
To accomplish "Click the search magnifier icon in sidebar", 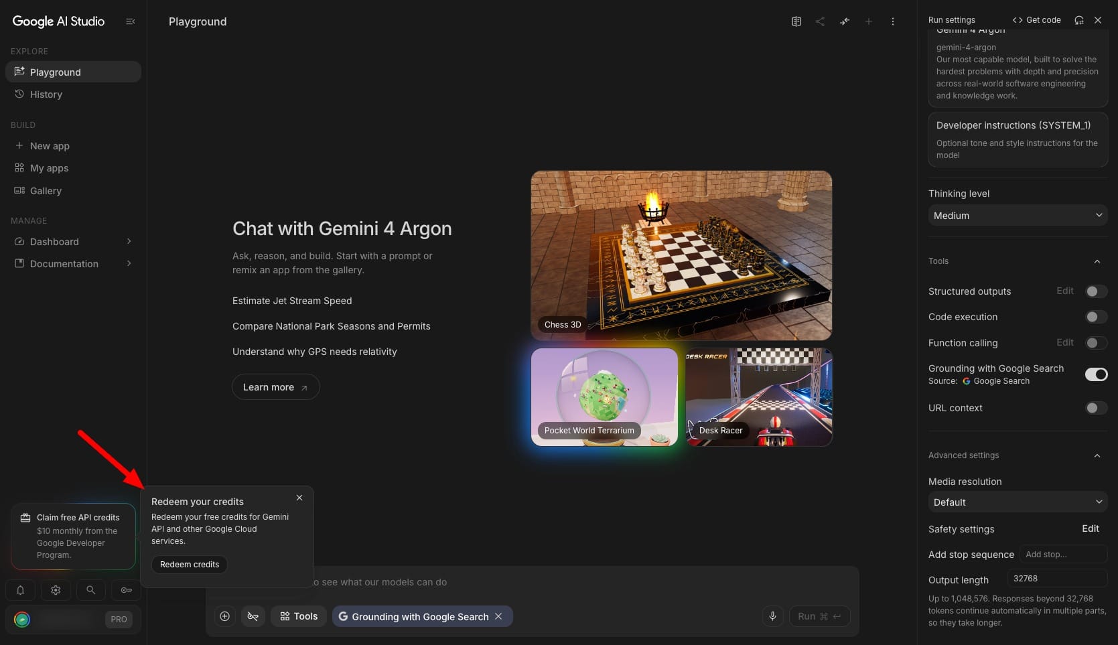I will 90,590.
